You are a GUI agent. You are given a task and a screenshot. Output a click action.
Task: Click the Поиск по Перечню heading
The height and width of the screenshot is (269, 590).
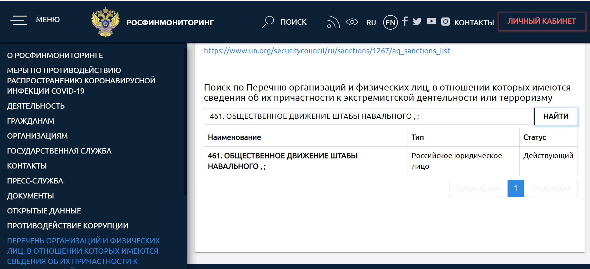click(387, 92)
